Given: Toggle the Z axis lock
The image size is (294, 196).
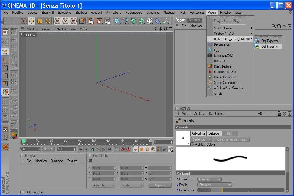Looking at the screenshot, I should click(x=73, y=21).
